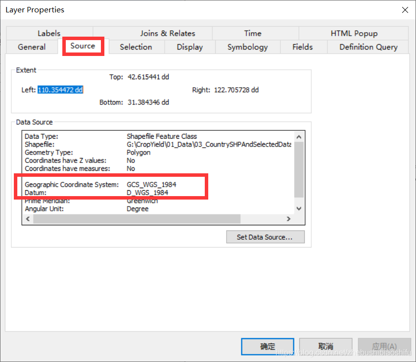Click the Bottom extent value 31.384346 dd
416x362 pixels.
(x=148, y=102)
